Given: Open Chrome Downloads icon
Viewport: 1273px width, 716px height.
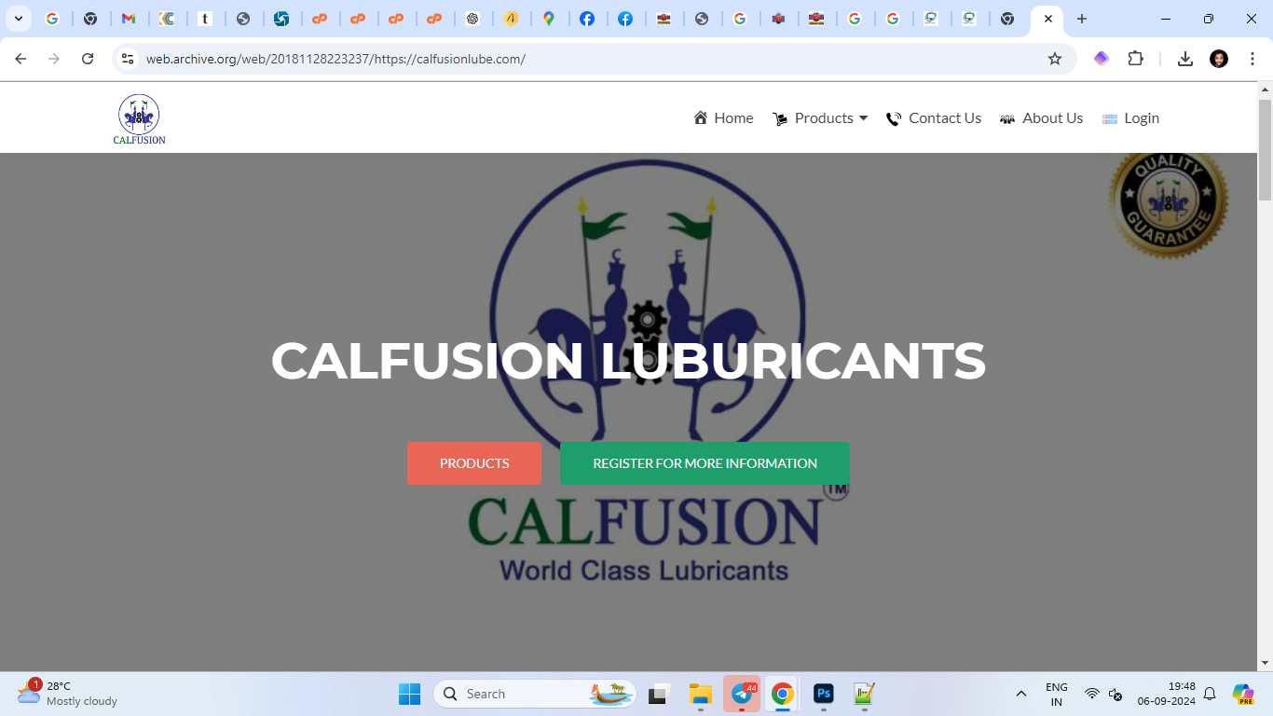Looking at the screenshot, I should [x=1185, y=59].
